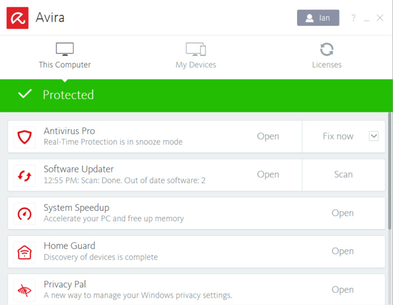The image size is (393, 305).
Task: Open Antivirus Pro
Action: click(268, 136)
